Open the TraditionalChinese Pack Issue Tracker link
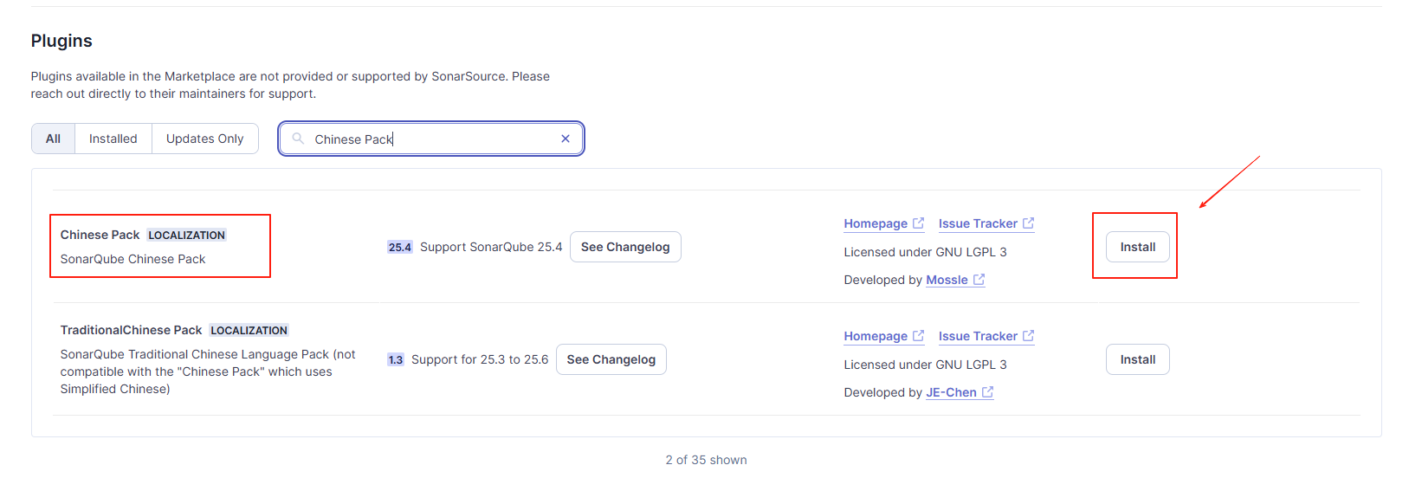Image resolution: width=1422 pixels, height=478 pixels. [x=978, y=336]
